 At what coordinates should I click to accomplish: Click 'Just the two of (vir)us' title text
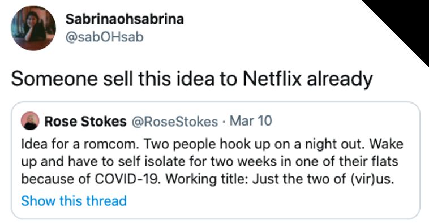(323, 179)
